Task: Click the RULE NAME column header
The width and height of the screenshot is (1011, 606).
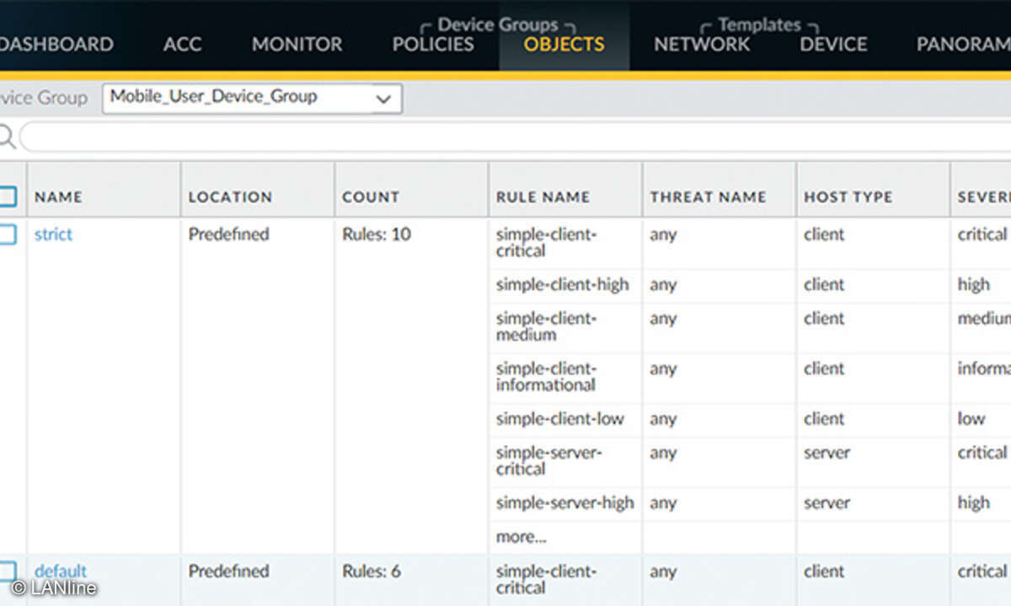Action: click(x=543, y=197)
